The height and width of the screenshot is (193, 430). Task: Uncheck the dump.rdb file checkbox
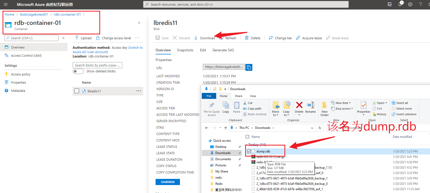(x=249, y=151)
